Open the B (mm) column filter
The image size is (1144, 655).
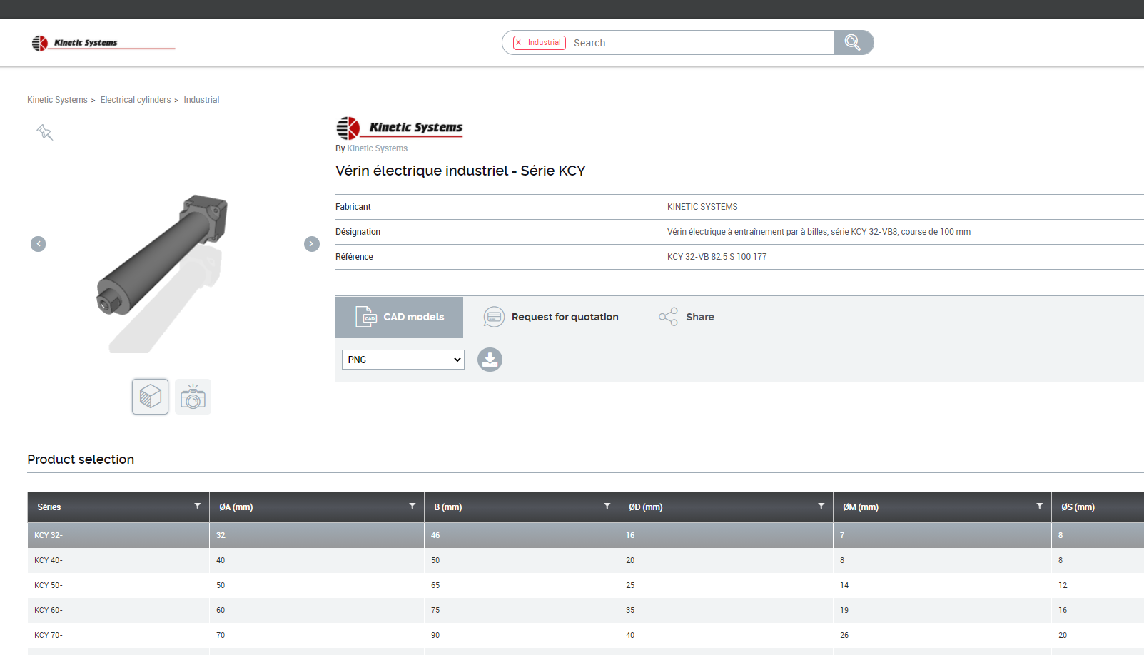tap(607, 507)
